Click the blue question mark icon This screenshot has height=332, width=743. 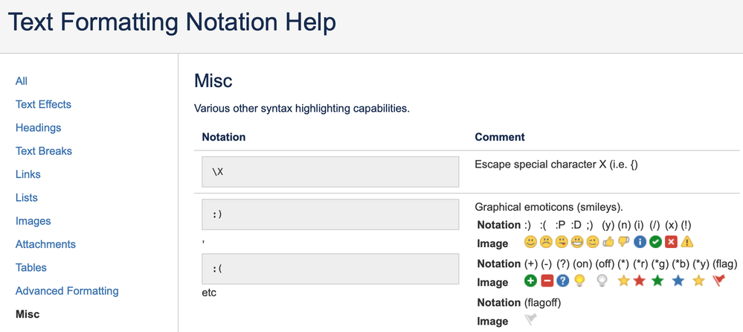[563, 281]
